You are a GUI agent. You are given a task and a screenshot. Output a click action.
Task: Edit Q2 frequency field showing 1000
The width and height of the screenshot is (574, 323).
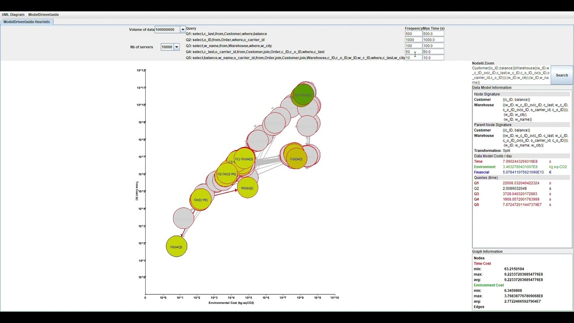click(413, 39)
